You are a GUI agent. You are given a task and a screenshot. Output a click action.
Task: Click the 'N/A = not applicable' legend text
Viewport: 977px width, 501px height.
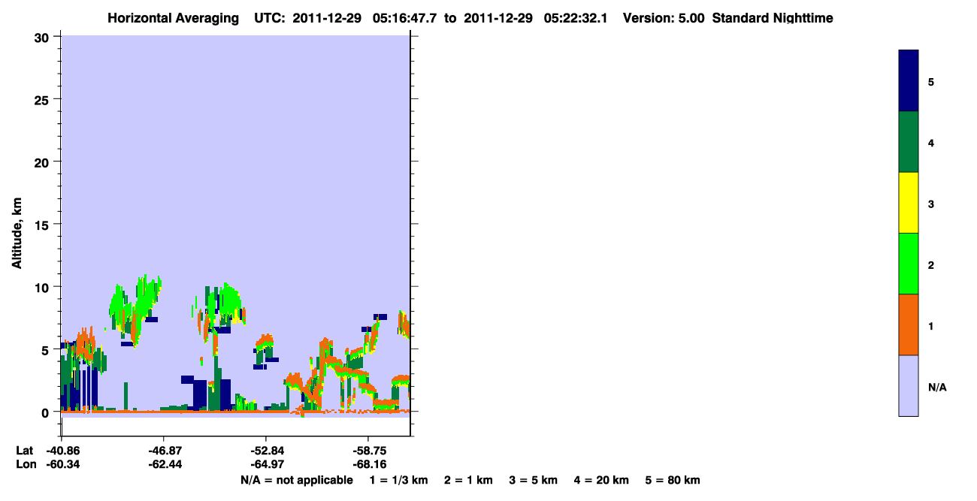pos(296,480)
